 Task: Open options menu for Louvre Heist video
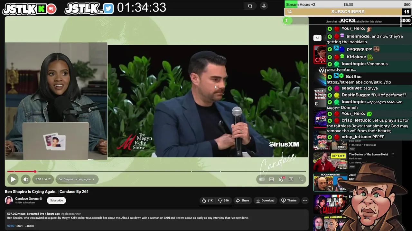tap(393, 155)
